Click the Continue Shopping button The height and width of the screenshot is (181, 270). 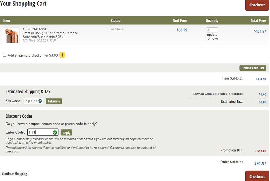[15, 174]
